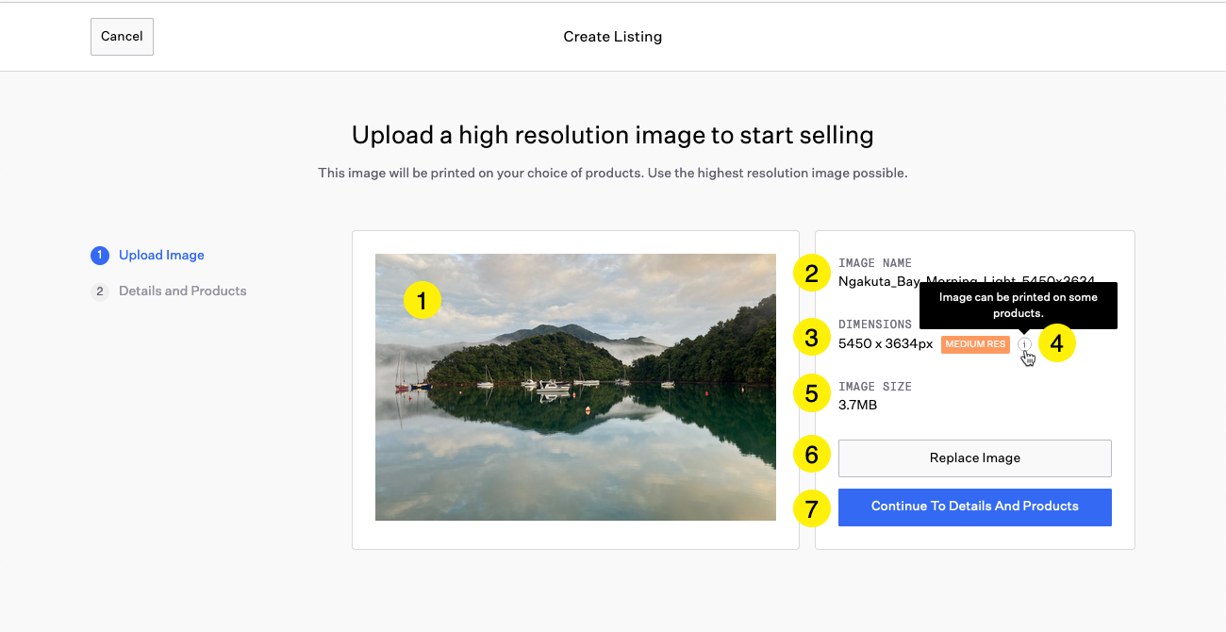This screenshot has height=632, width=1226.
Task: Click the info icon beside MEDIUM RES badge
Action: (1024, 344)
